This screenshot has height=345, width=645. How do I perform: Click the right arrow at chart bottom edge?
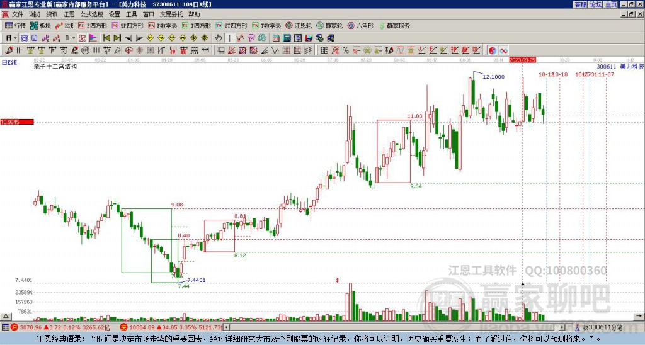click(639, 316)
